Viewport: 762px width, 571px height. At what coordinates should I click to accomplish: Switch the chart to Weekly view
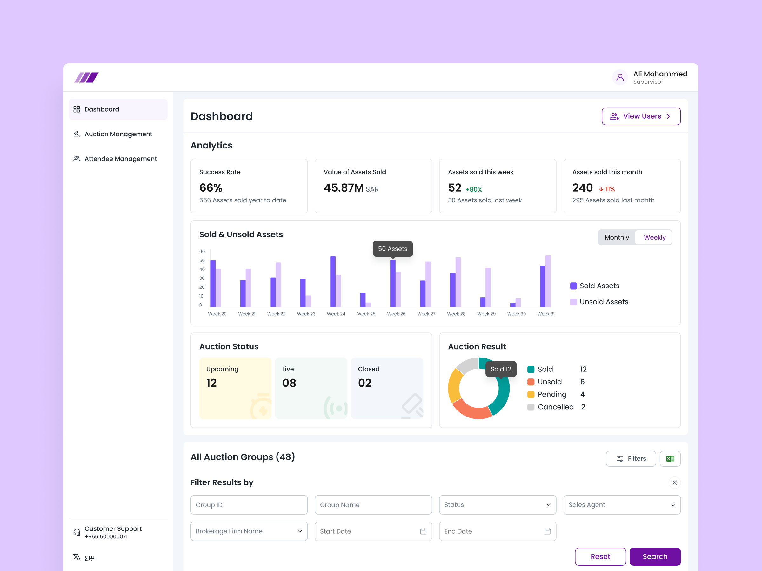coord(653,237)
